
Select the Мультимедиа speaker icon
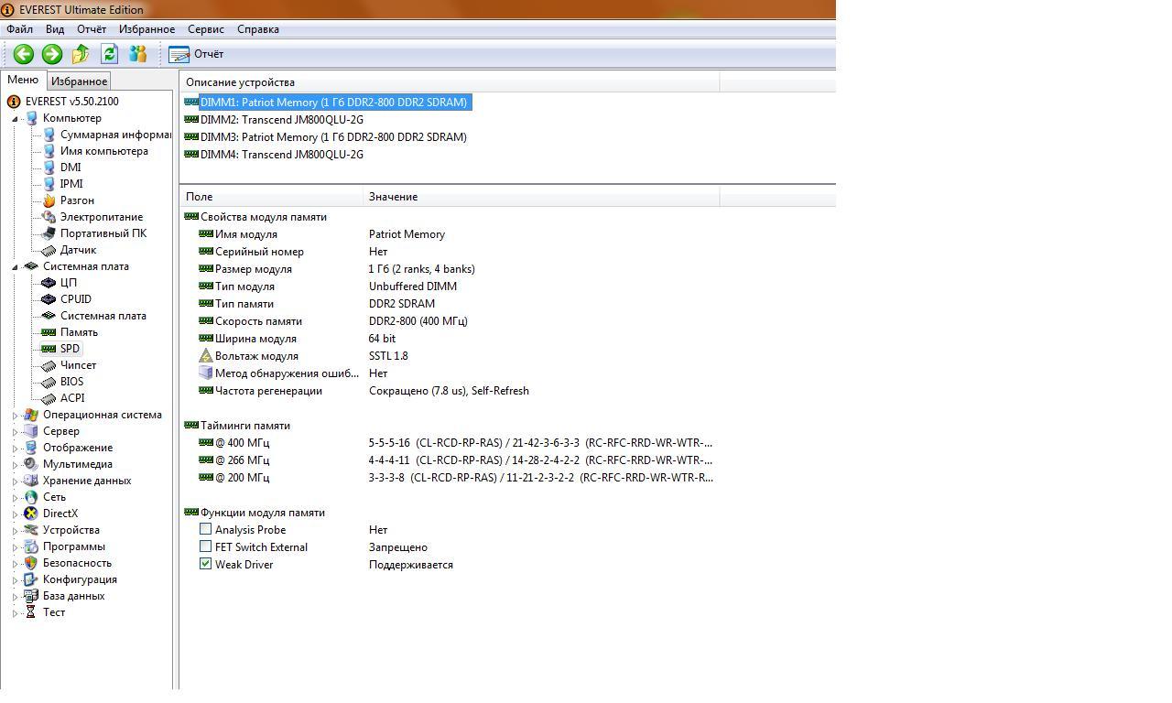31,464
